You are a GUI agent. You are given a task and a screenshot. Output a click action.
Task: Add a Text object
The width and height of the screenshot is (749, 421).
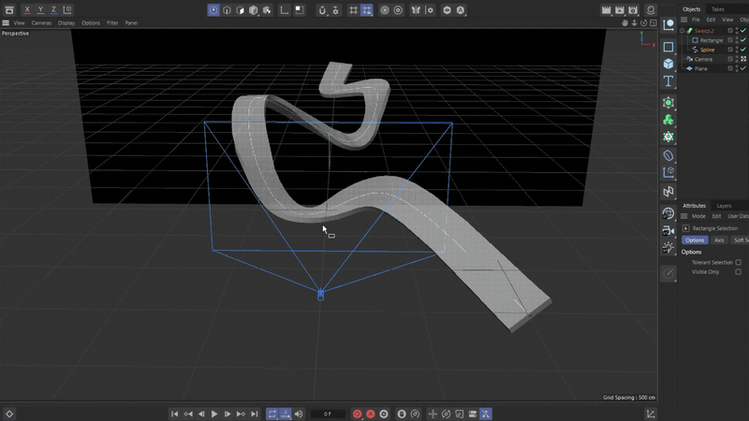668,81
